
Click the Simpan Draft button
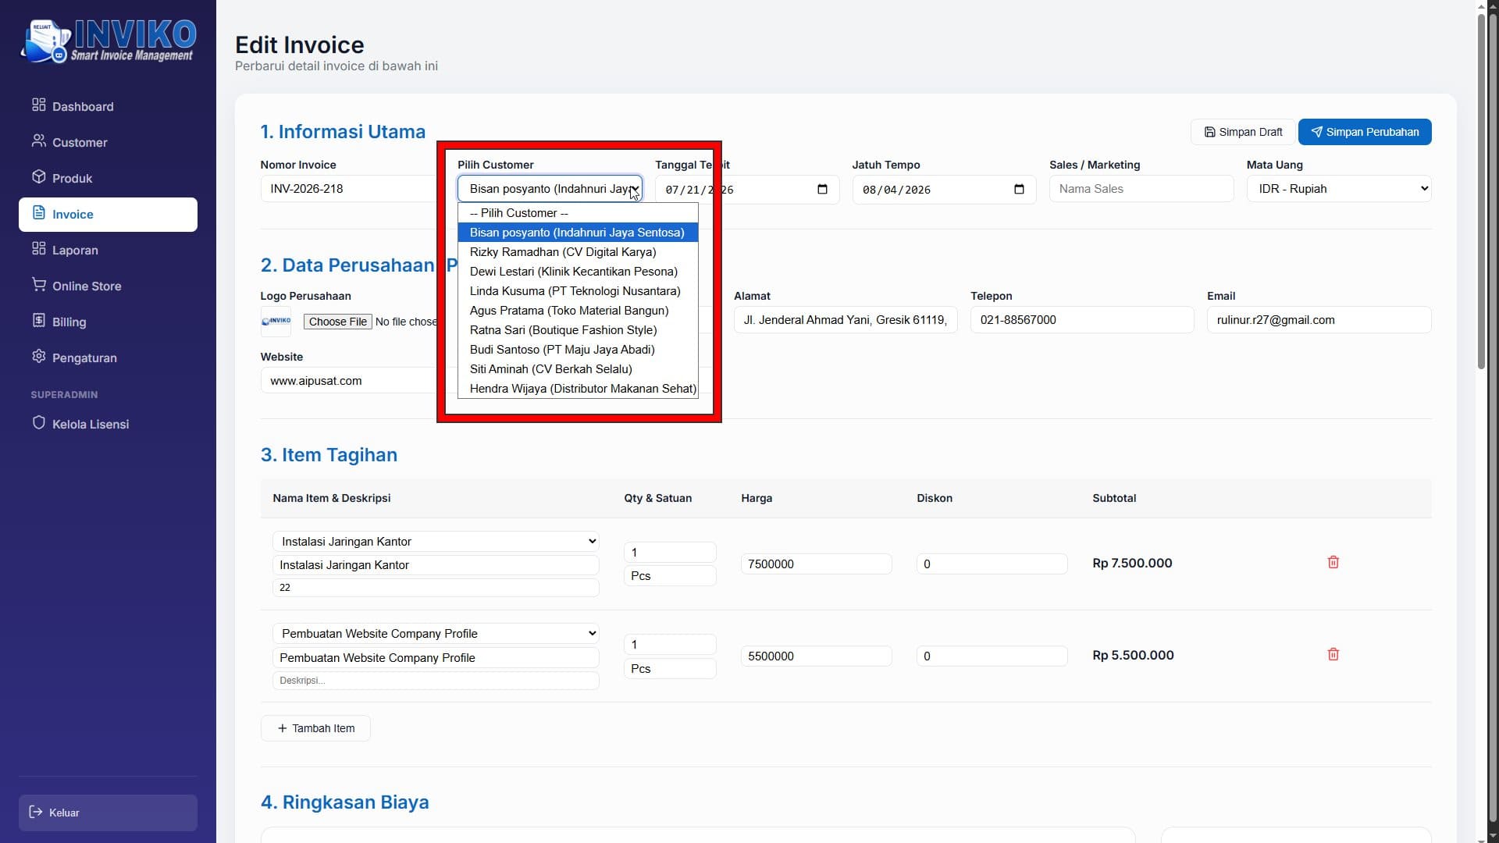(1242, 132)
